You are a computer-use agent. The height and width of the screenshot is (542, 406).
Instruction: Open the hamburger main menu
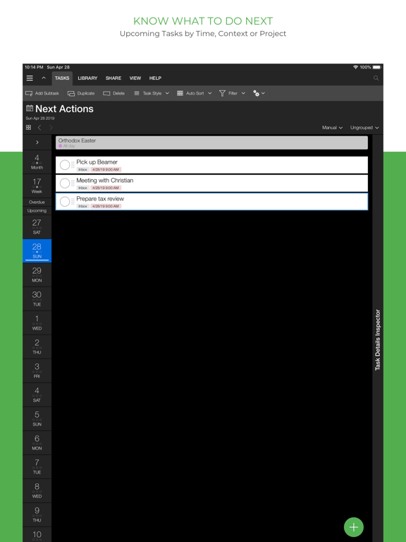(x=30, y=78)
